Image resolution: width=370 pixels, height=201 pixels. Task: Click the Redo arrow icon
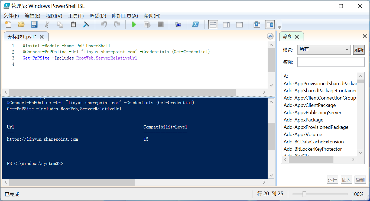click(117, 25)
